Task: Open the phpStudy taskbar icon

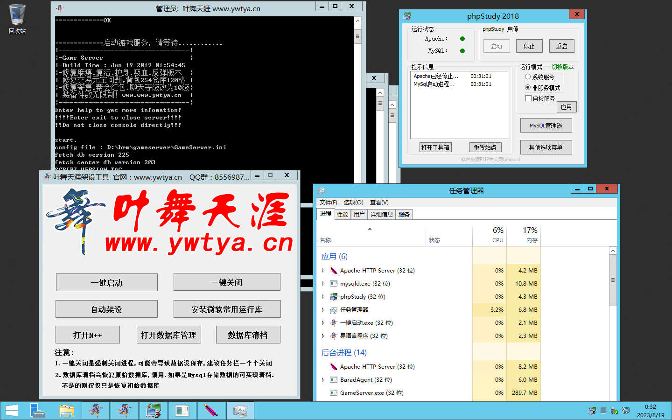Action: coord(154,411)
